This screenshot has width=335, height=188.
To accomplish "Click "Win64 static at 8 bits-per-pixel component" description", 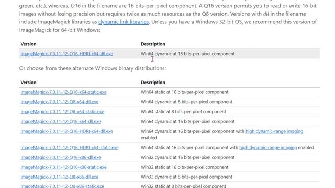I will 183,111.
